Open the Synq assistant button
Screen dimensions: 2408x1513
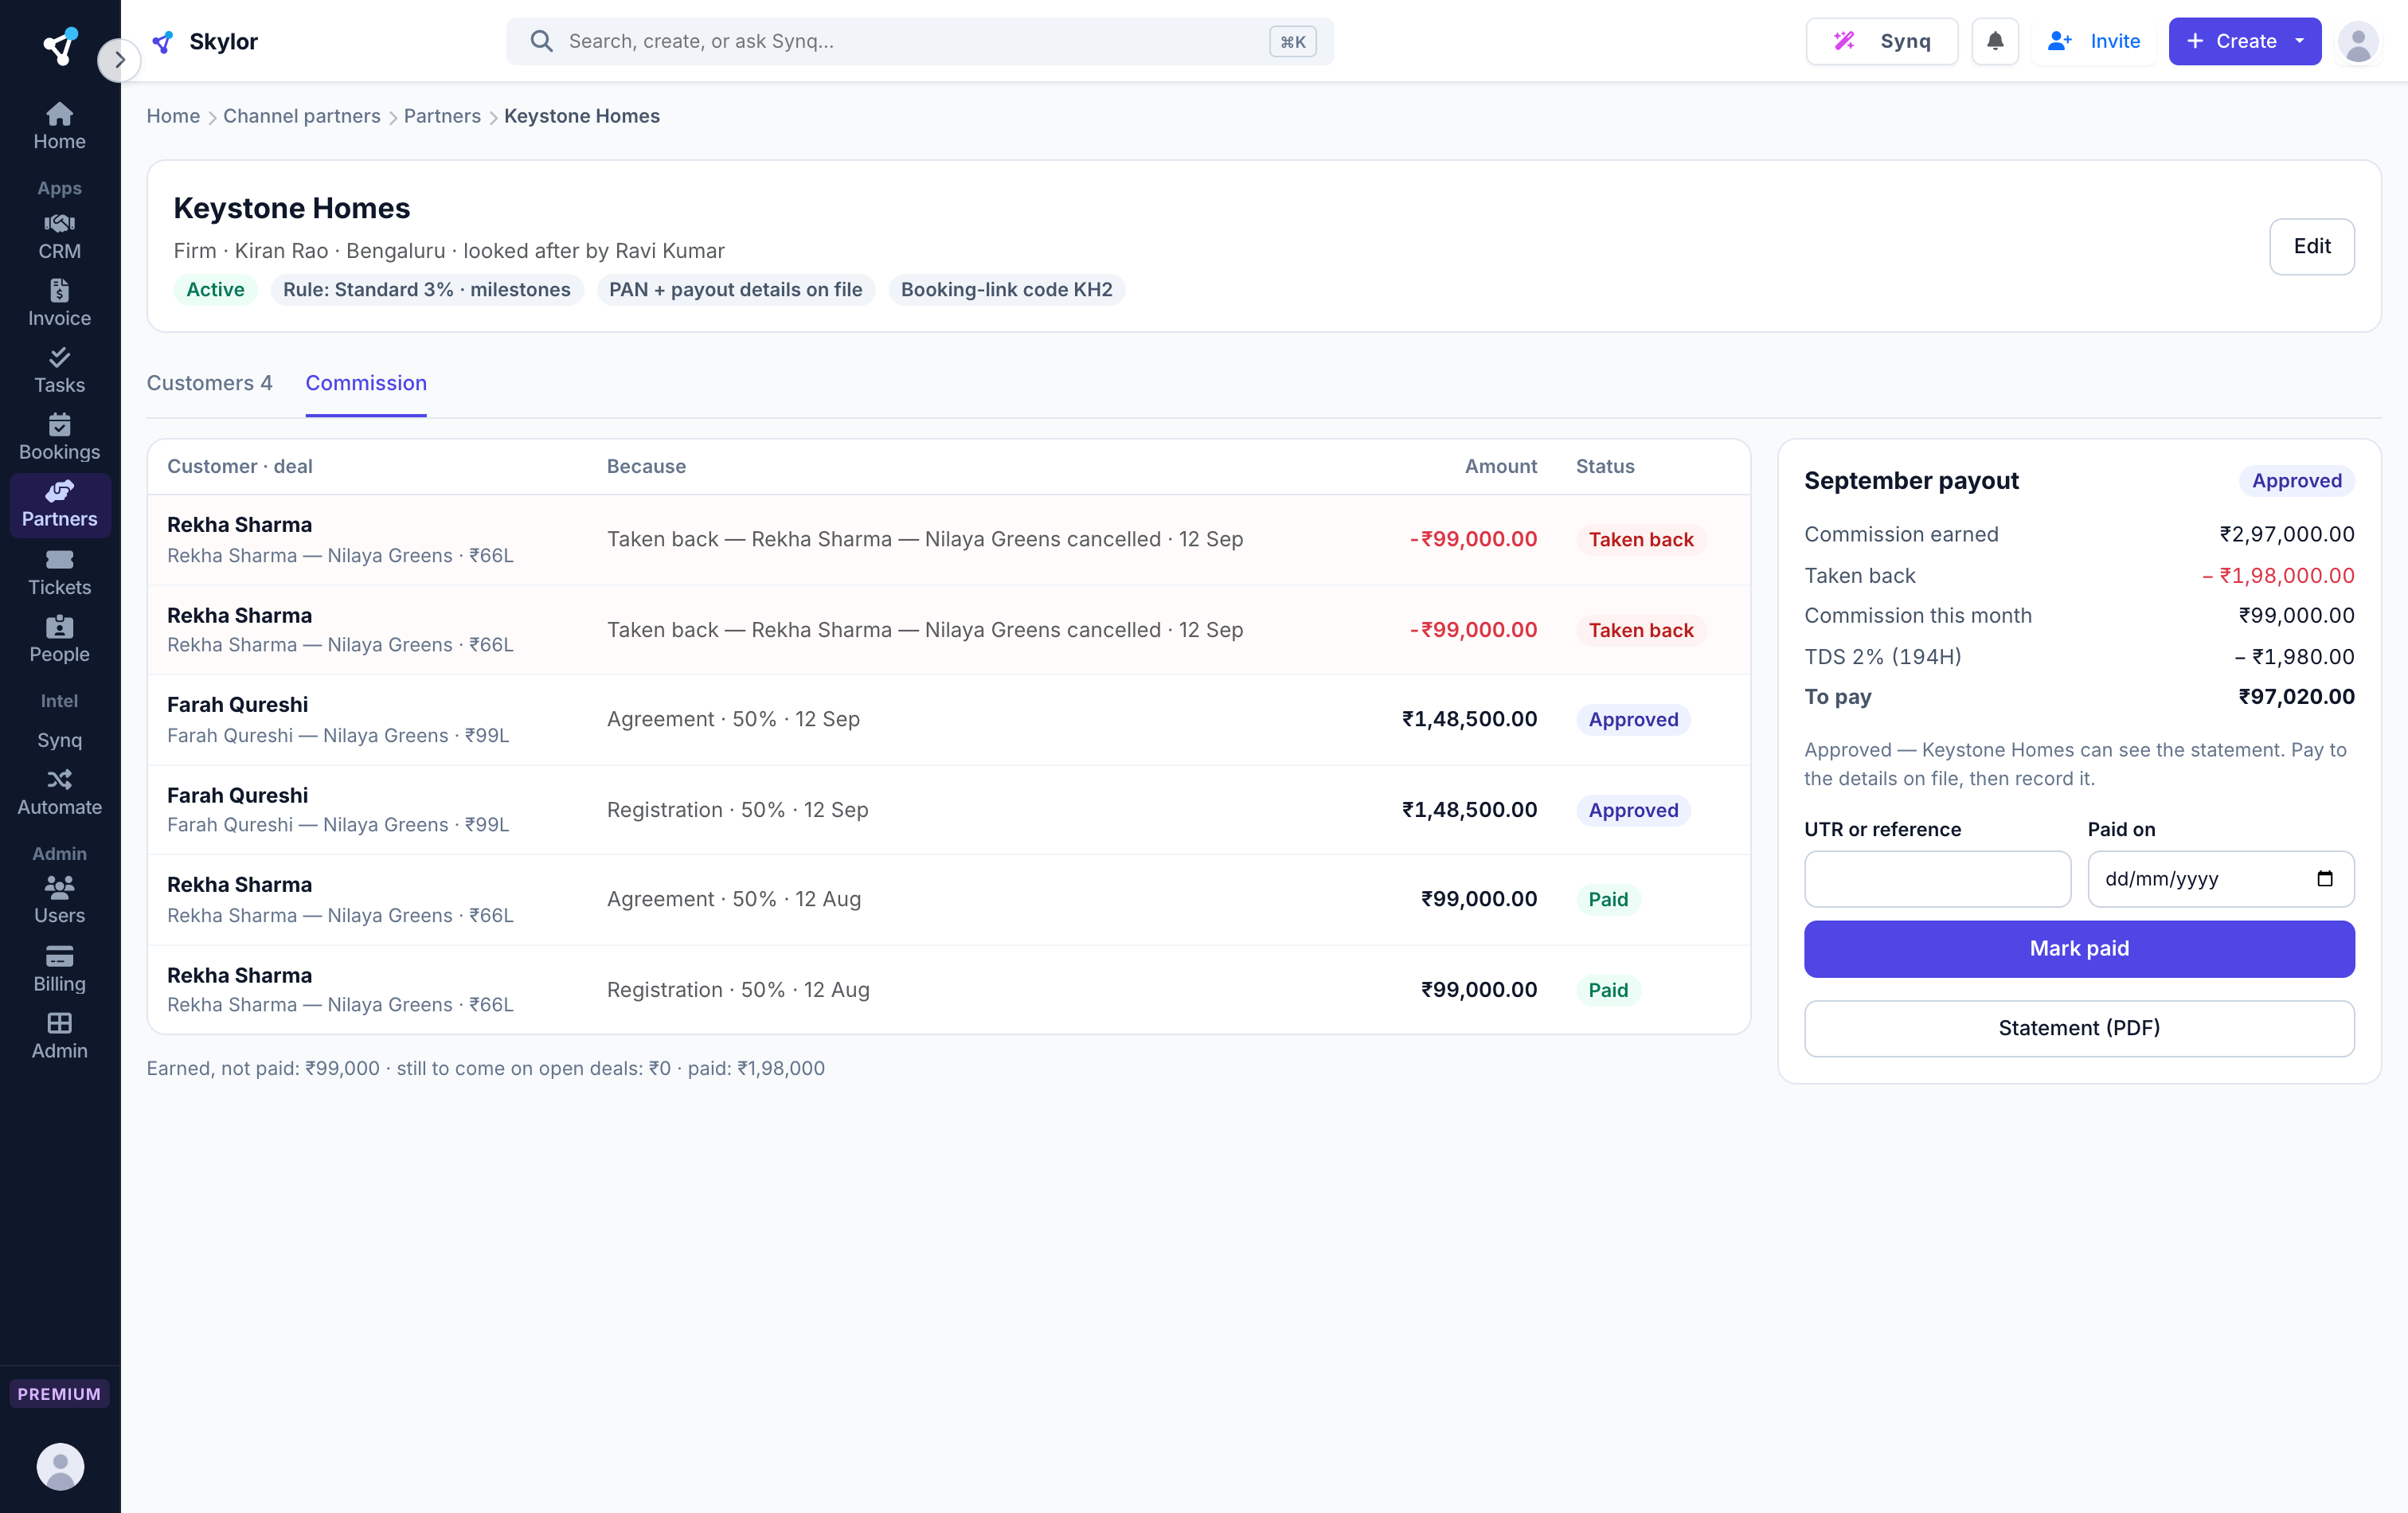(1881, 41)
